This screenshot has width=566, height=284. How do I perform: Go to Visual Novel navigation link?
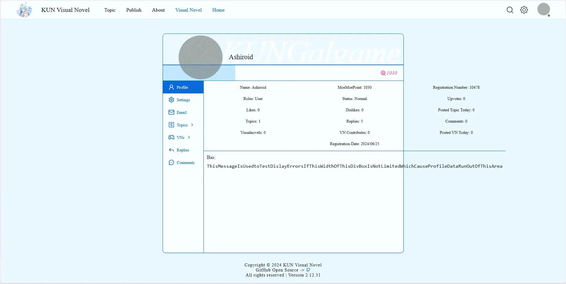[x=188, y=10]
